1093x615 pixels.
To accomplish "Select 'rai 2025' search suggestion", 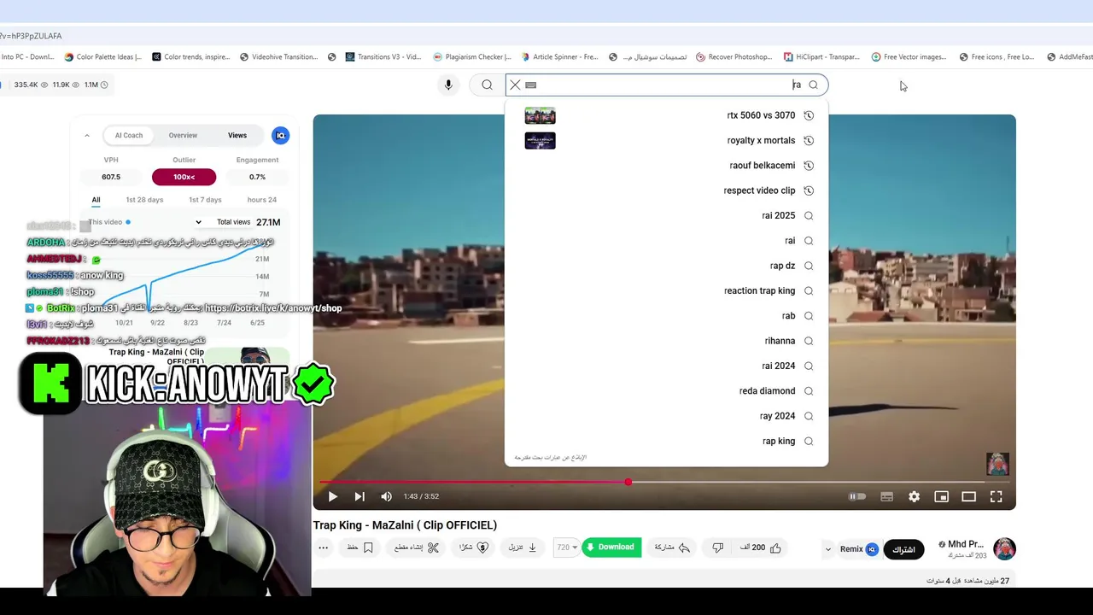I will coord(667,215).
